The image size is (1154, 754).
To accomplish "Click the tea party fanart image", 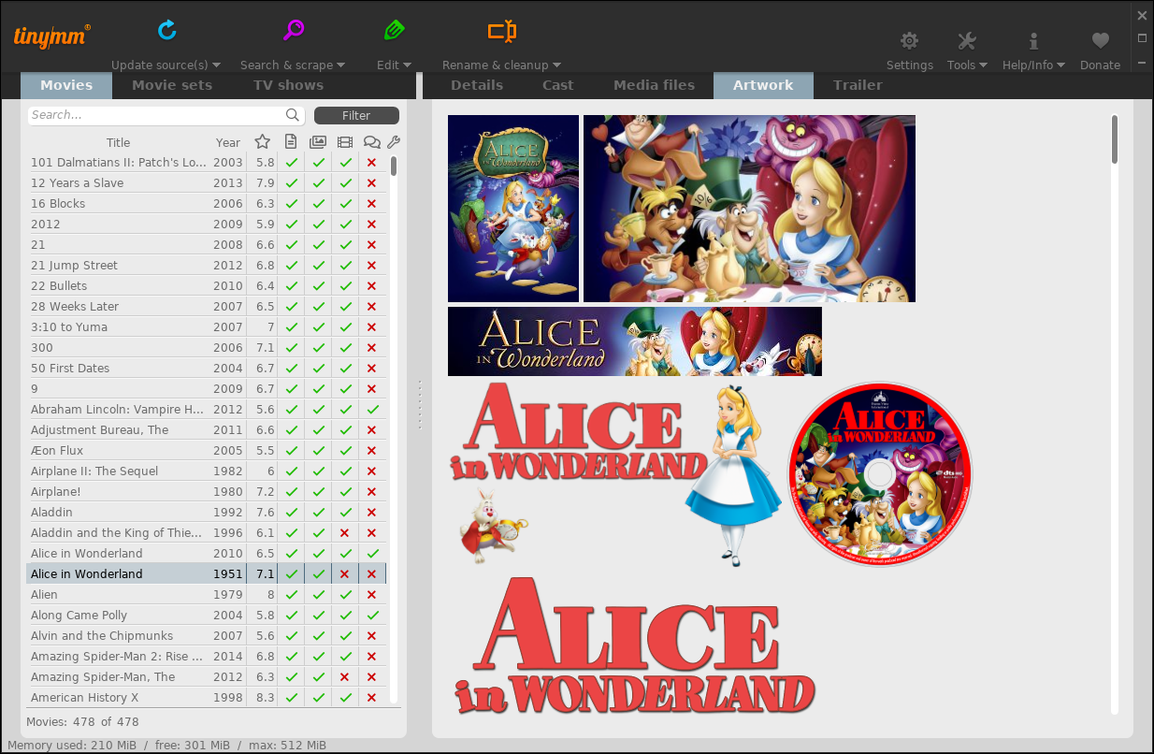I will 749,209.
